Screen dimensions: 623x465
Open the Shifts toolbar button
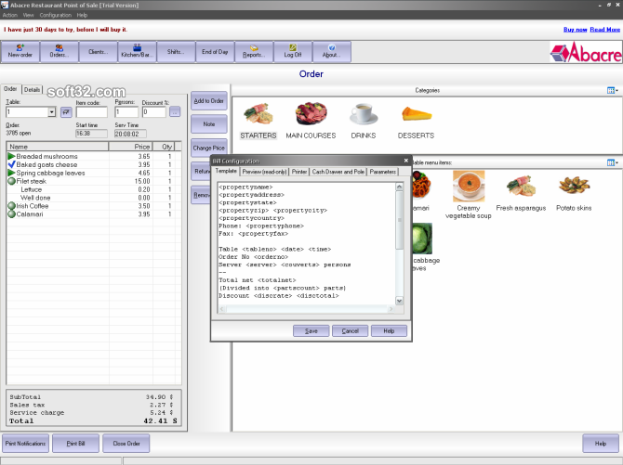(x=176, y=52)
